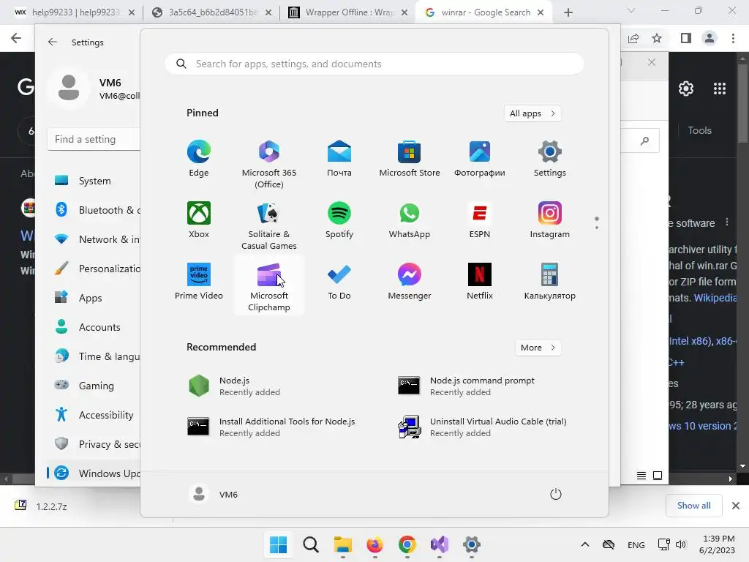This screenshot has width=749, height=562.
Task: Focus the Start menu search box
Action: point(374,64)
